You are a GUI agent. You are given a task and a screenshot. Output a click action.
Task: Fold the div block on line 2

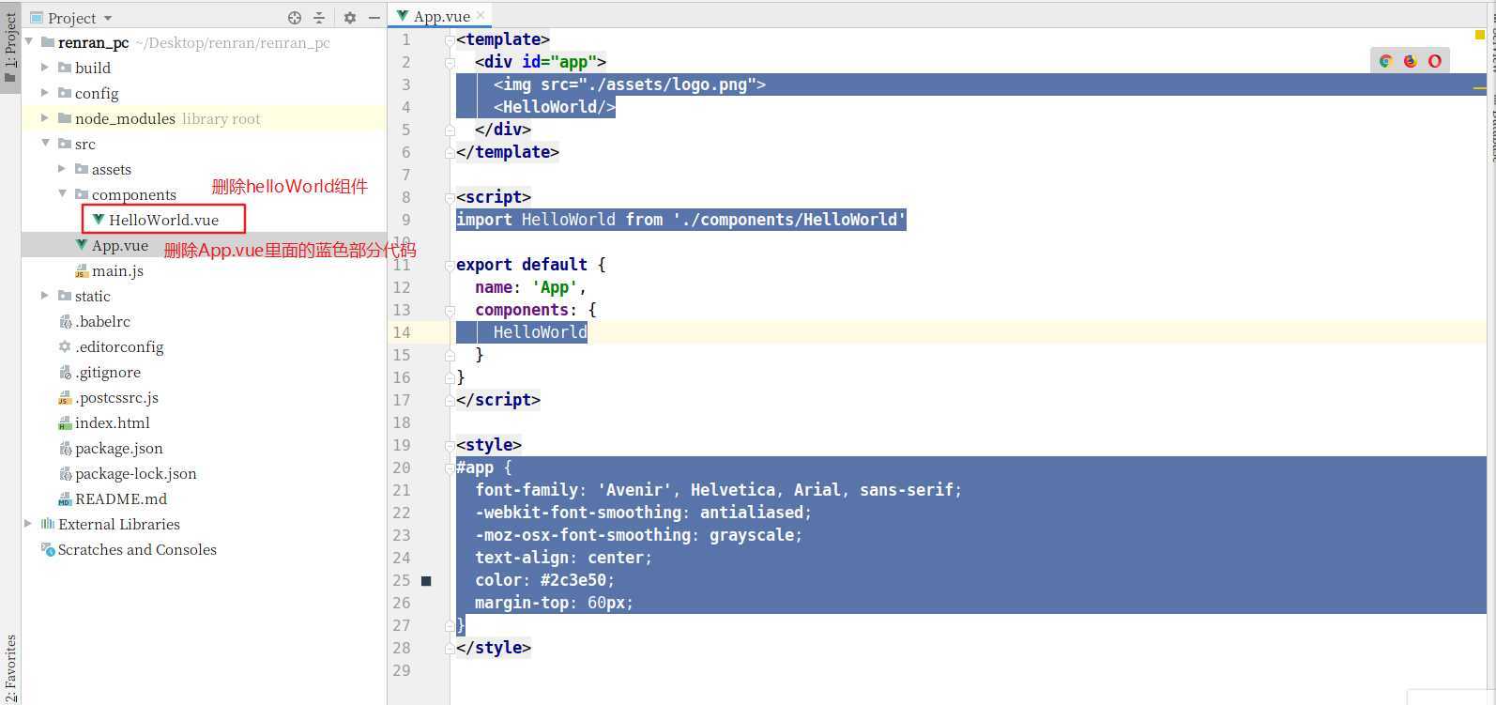pyautogui.click(x=450, y=63)
